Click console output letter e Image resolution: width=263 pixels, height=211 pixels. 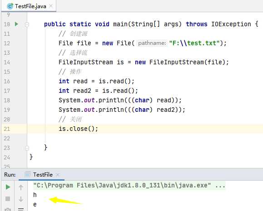click(35, 205)
